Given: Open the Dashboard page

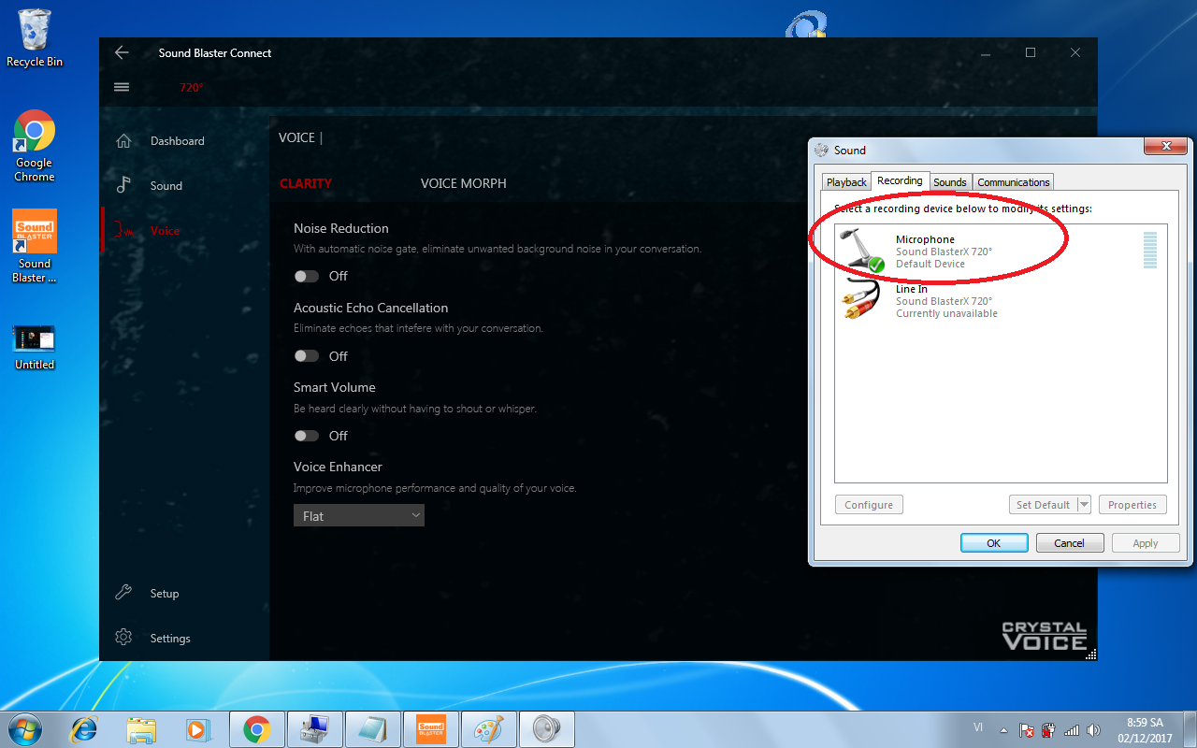Looking at the screenshot, I should [177, 141].
